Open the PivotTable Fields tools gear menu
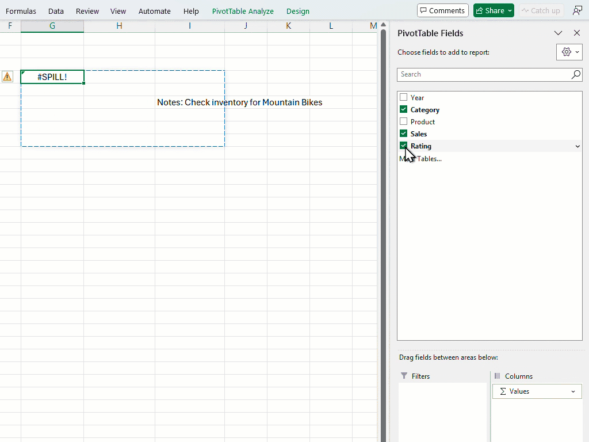 click(x=569, y=52)
